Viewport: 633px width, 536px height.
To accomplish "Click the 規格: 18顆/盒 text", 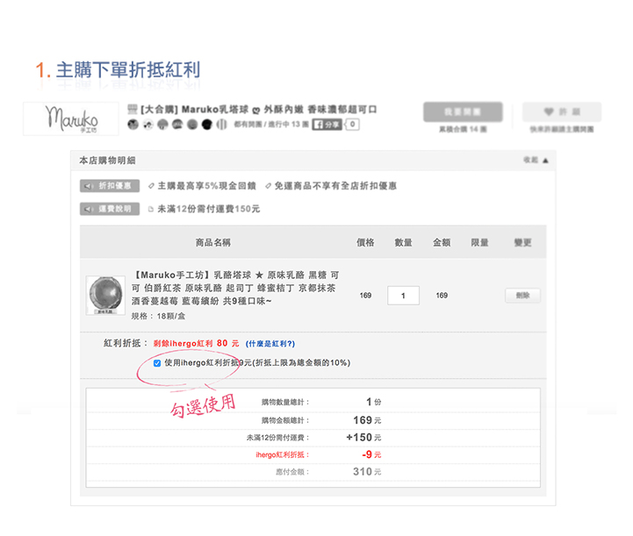I will tap(158, 316).
